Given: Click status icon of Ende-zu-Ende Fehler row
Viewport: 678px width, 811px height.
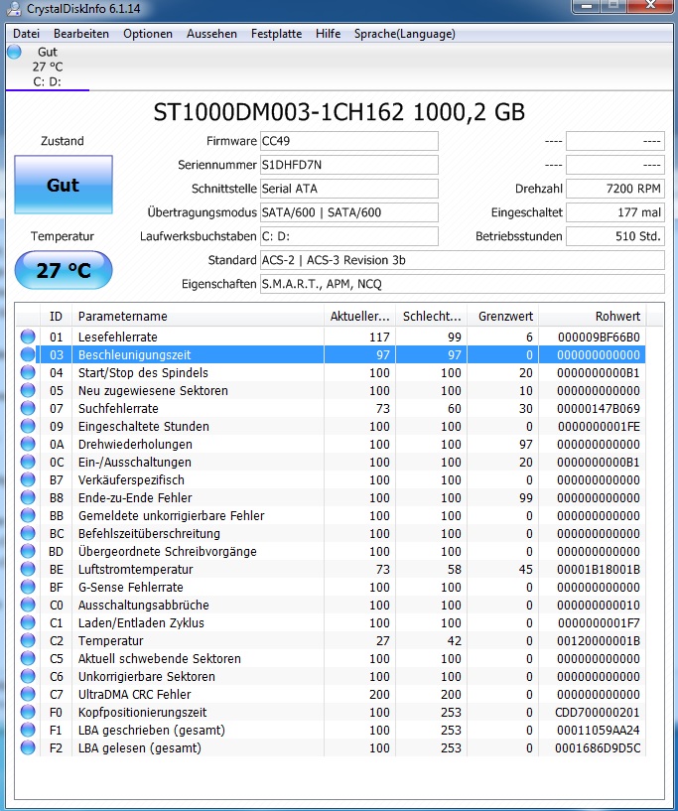Looking at the screenshot, I should coord(28,497).
